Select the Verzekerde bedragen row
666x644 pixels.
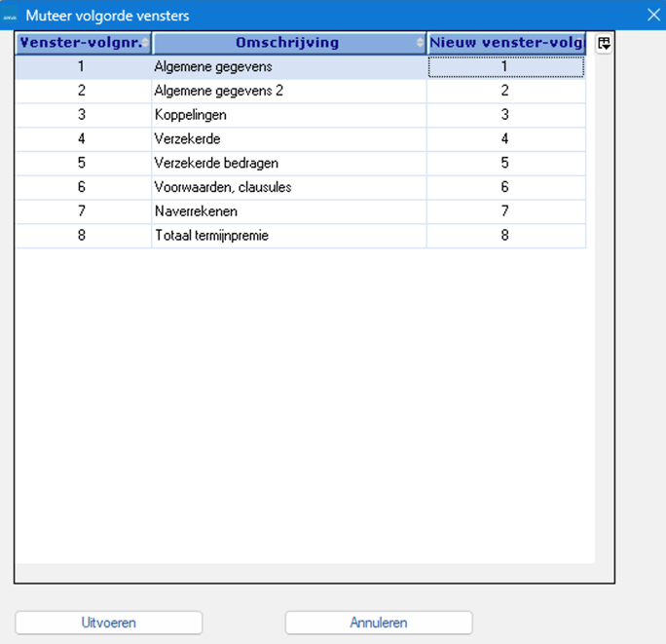288,163
